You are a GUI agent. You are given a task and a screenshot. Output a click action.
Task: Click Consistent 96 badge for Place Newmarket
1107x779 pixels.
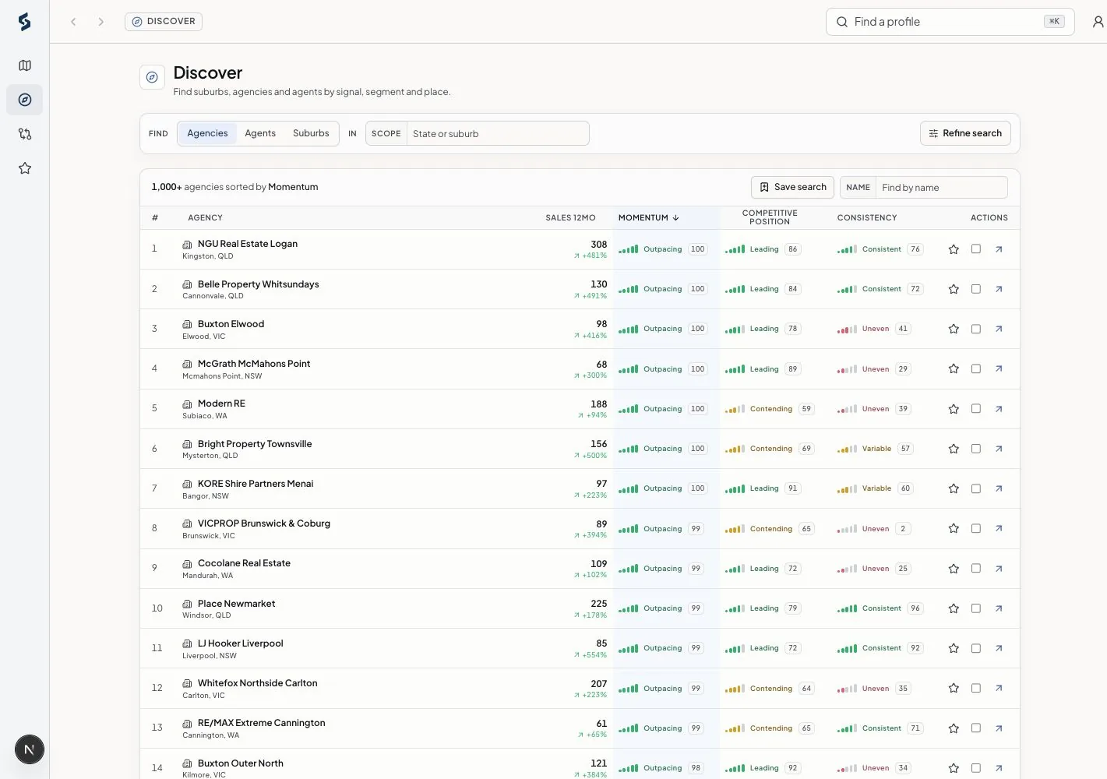[880, 608]
